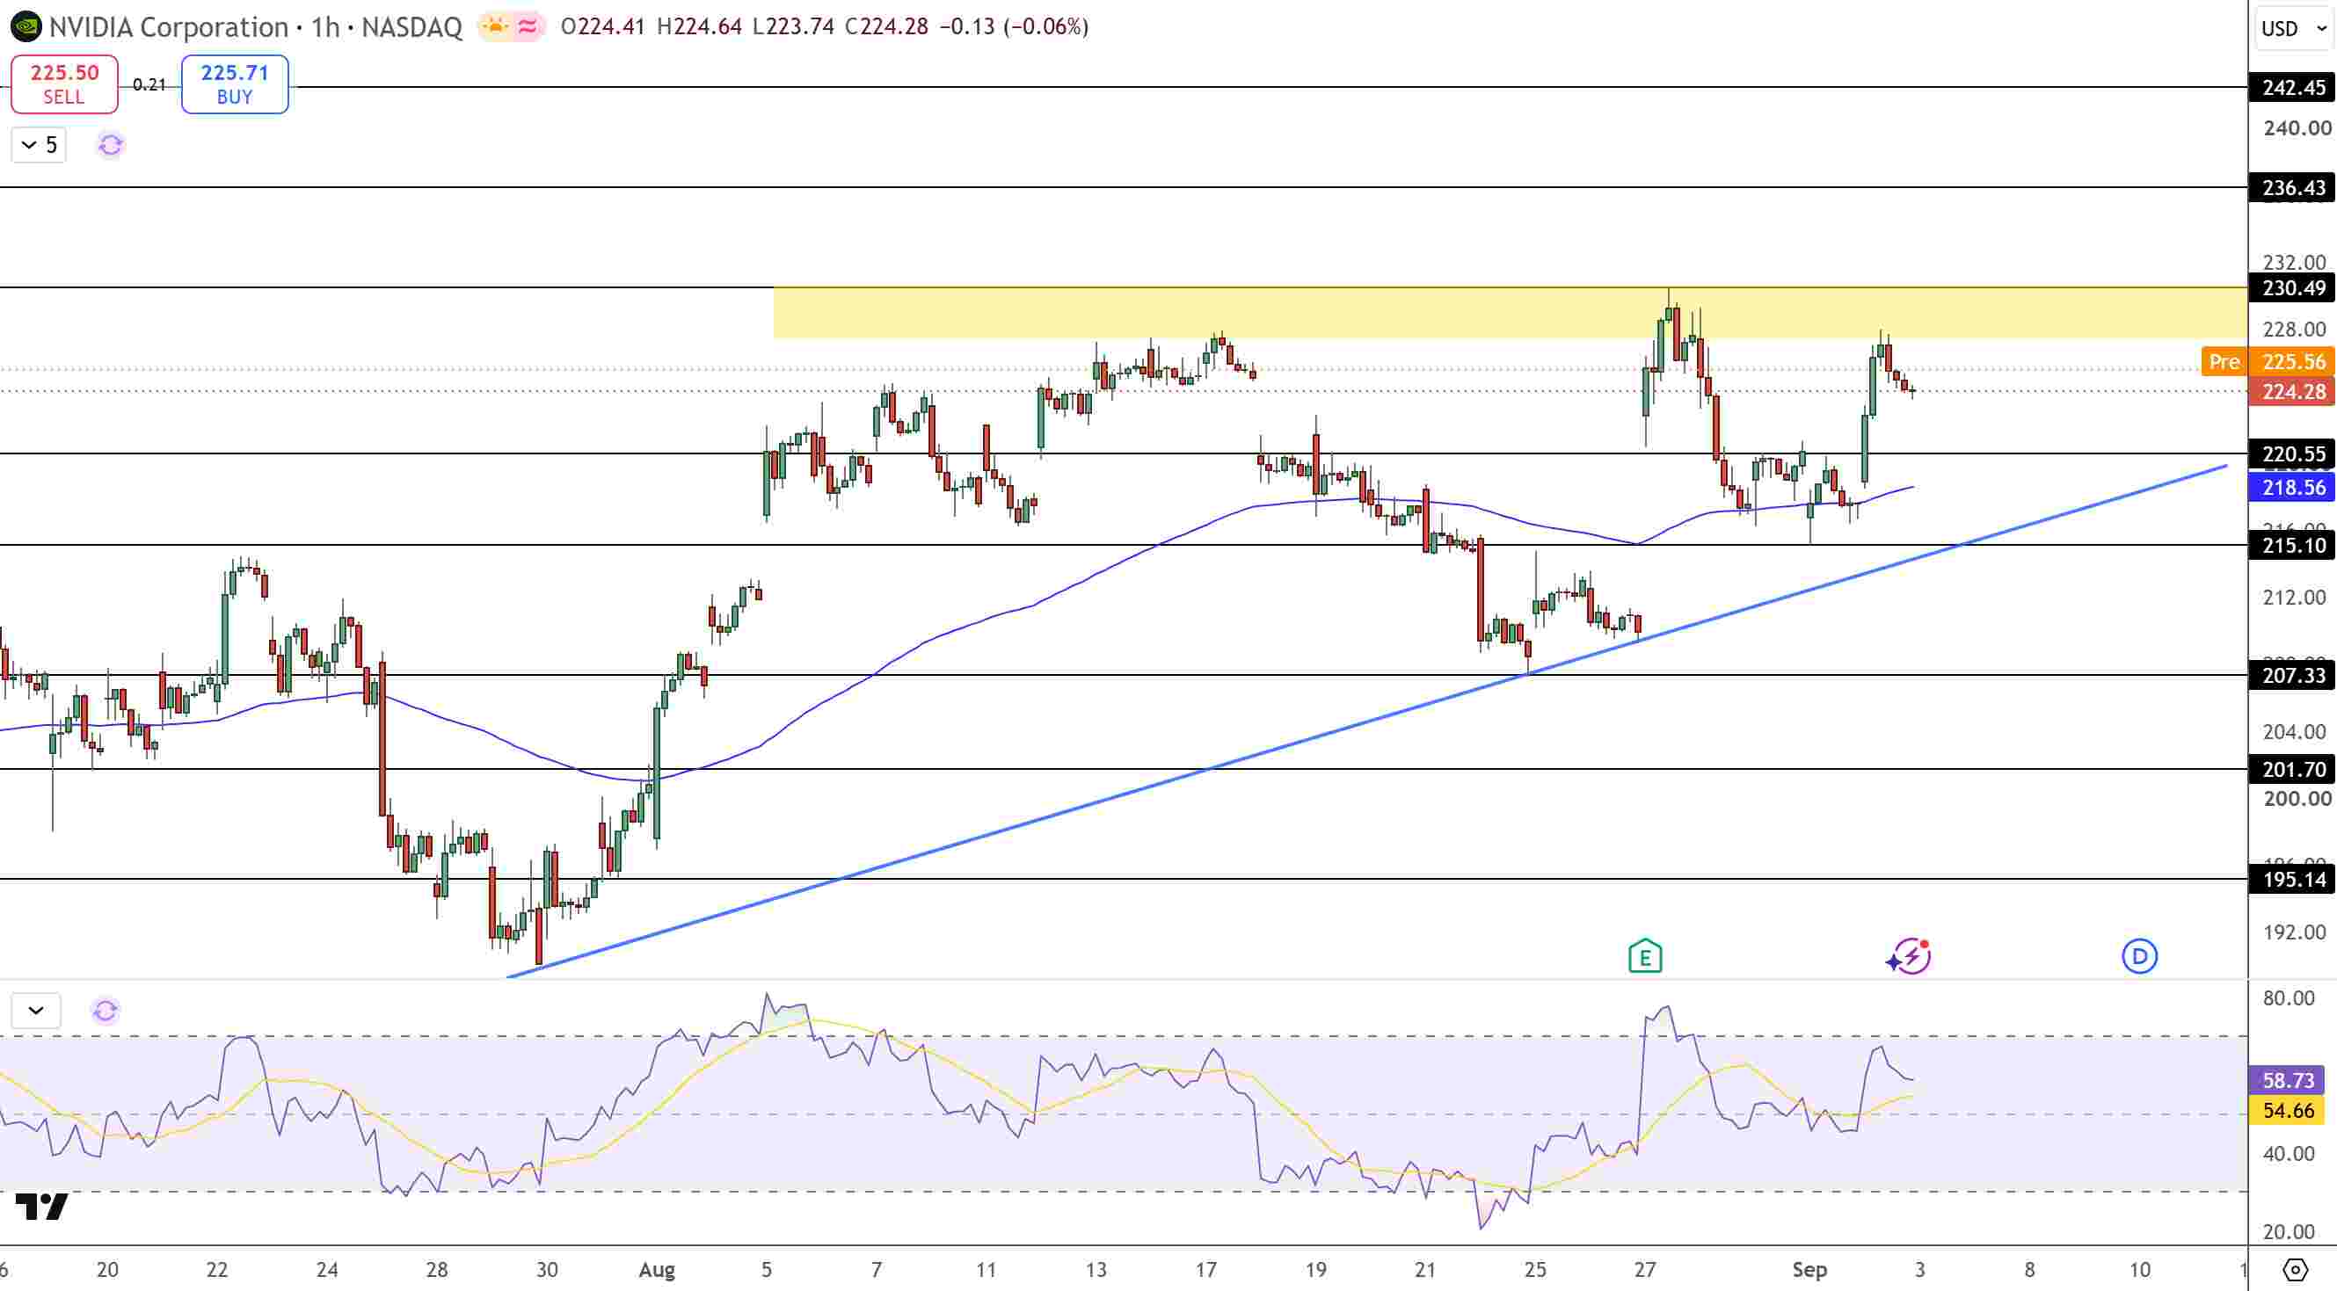Expand the indicator legend showing 5
This screenshot has height=1291, width=2337.
click(x=38, y=145)
